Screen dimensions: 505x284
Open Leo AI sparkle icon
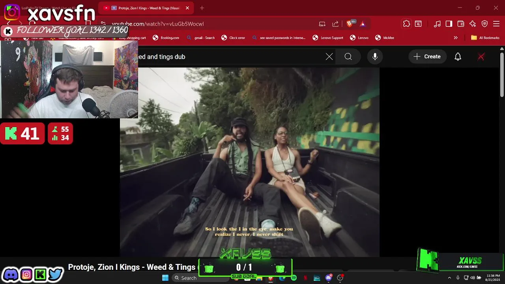473,24
